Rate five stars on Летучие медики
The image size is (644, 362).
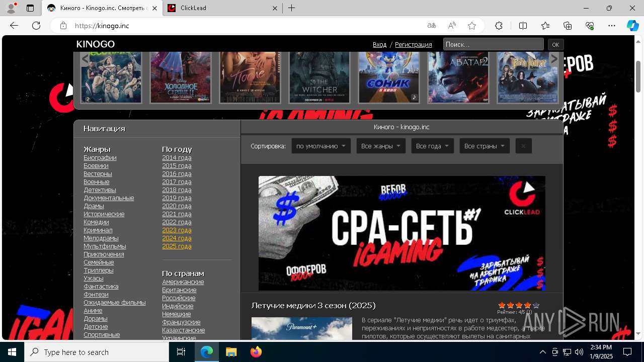click(x=536, y=305)
